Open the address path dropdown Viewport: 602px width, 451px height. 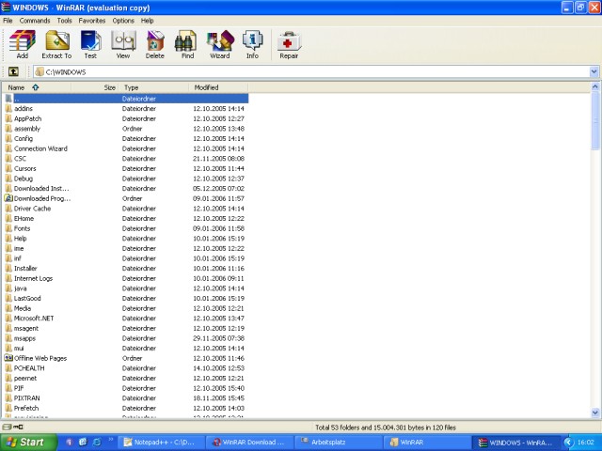(x=594, y=71)
